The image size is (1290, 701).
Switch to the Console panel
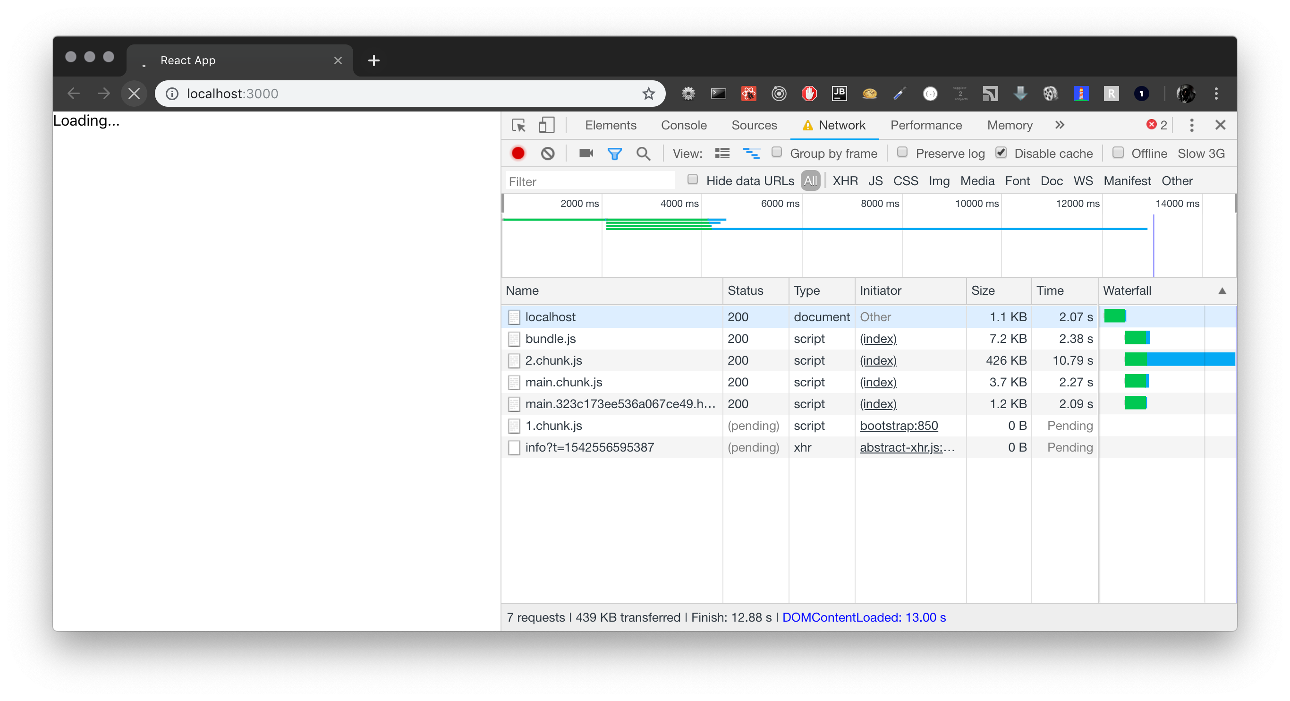click(x=684, y=125)
